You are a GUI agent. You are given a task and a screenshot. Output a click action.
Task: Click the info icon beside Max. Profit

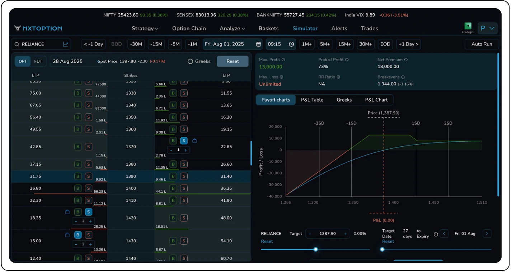pyautogui.click(x=283, y=60)
